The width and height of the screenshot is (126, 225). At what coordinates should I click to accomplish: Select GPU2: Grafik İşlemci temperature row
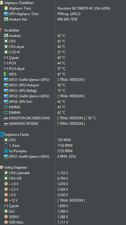click(63, 96)
